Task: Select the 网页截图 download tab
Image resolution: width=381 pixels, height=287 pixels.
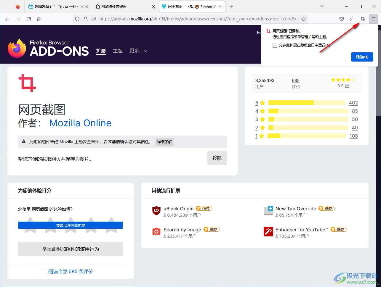Action: click(192, 7)
